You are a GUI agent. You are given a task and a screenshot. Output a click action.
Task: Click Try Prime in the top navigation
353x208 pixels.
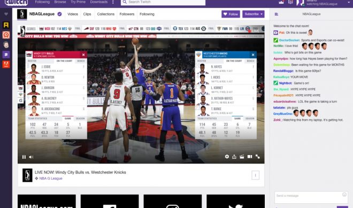(78, 2)
